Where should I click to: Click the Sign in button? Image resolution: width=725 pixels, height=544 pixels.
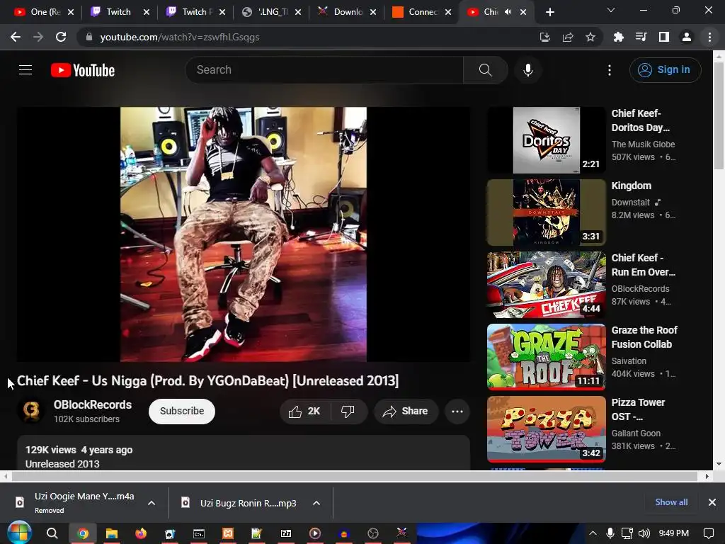pyautogui.click(x=665, y=70)
